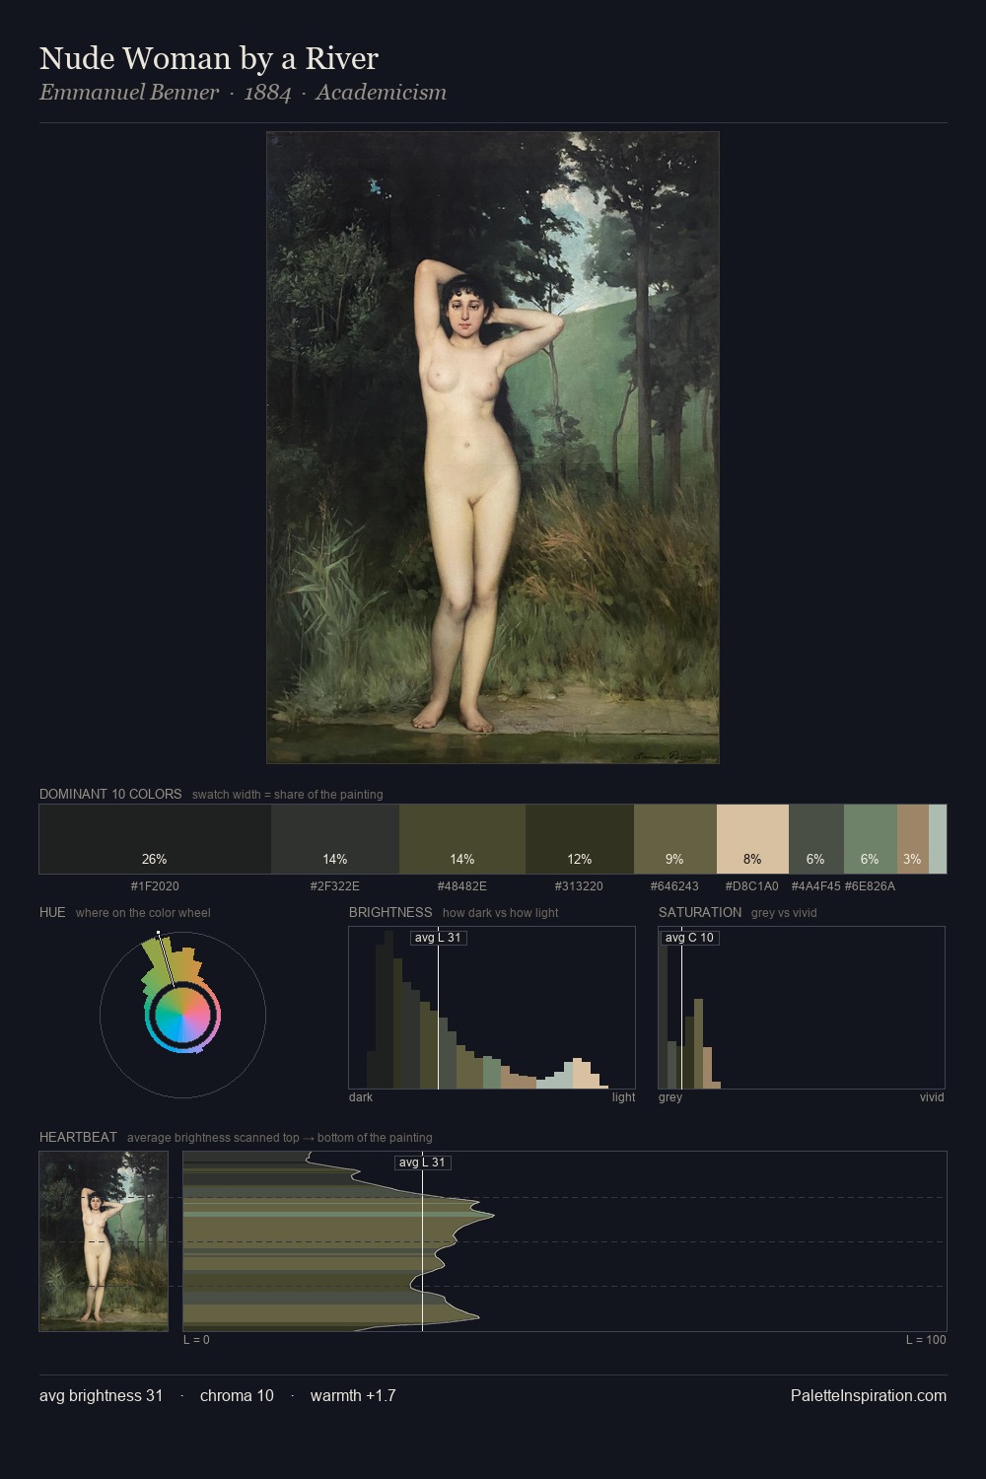This screenshot has width=986, height=1479.
Task: Select the #646243 swatch at 9%
Action: pyautogui.click(x=675, y=839)
